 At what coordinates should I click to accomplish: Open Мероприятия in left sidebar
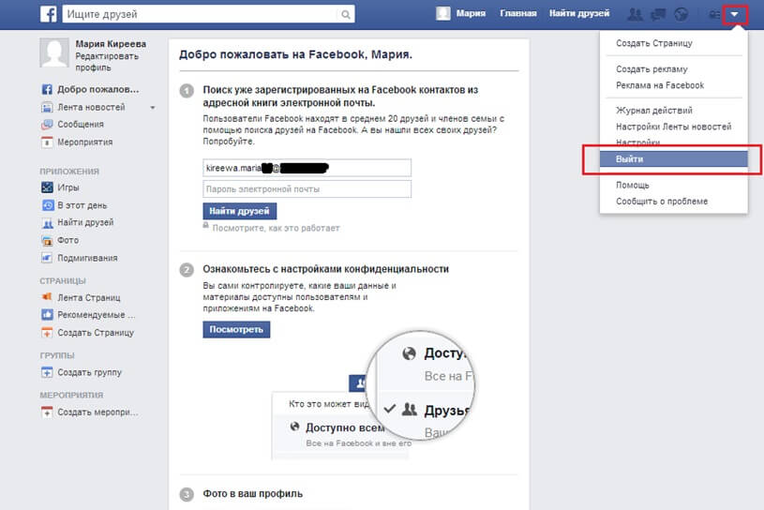(x=84, y=142)
